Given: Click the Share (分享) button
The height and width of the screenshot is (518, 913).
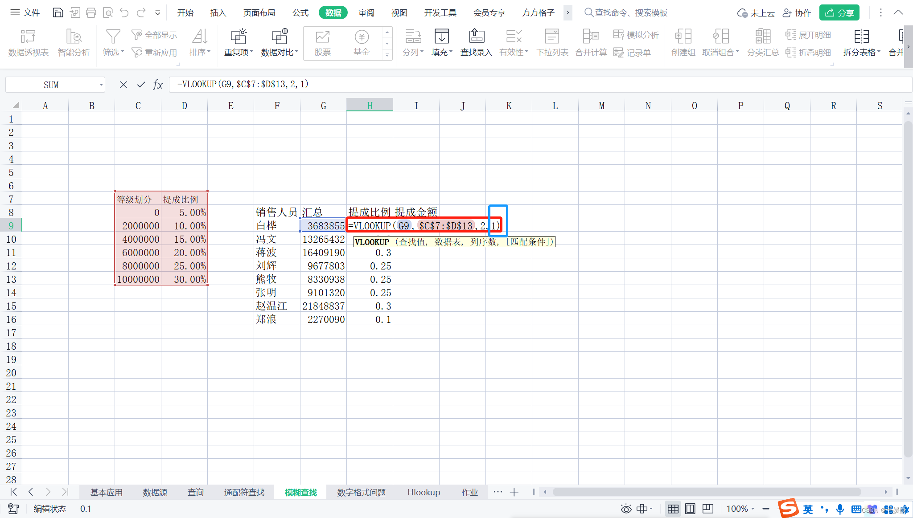Looking at the screenshot, I should 839,13.
